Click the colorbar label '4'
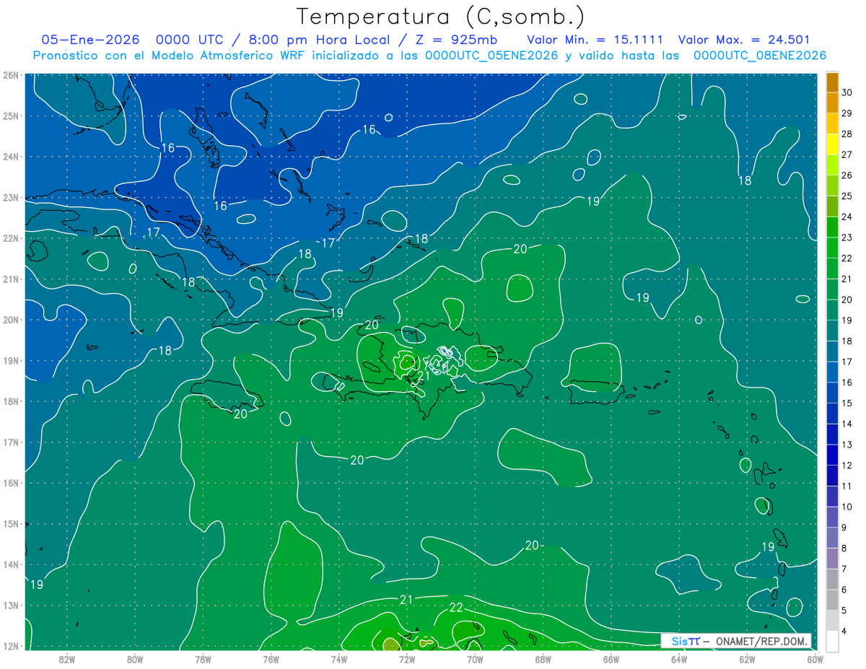866x669 pixels. 844,631
